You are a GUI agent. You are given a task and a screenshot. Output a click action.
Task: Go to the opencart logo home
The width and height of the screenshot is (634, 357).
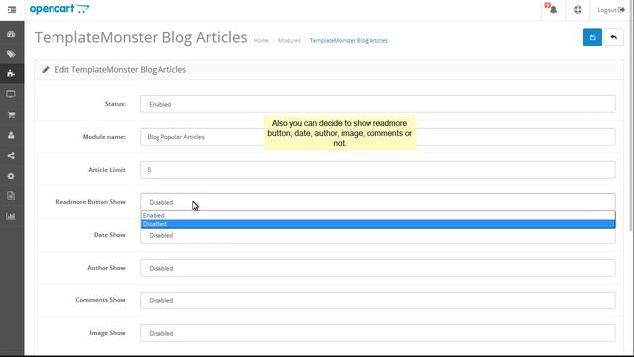point(59,9)
